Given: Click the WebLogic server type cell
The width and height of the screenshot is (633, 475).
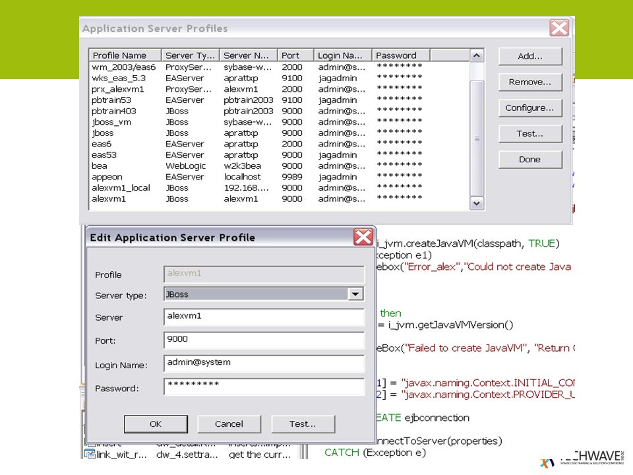Looking at the screenshot, I should 186,166.
